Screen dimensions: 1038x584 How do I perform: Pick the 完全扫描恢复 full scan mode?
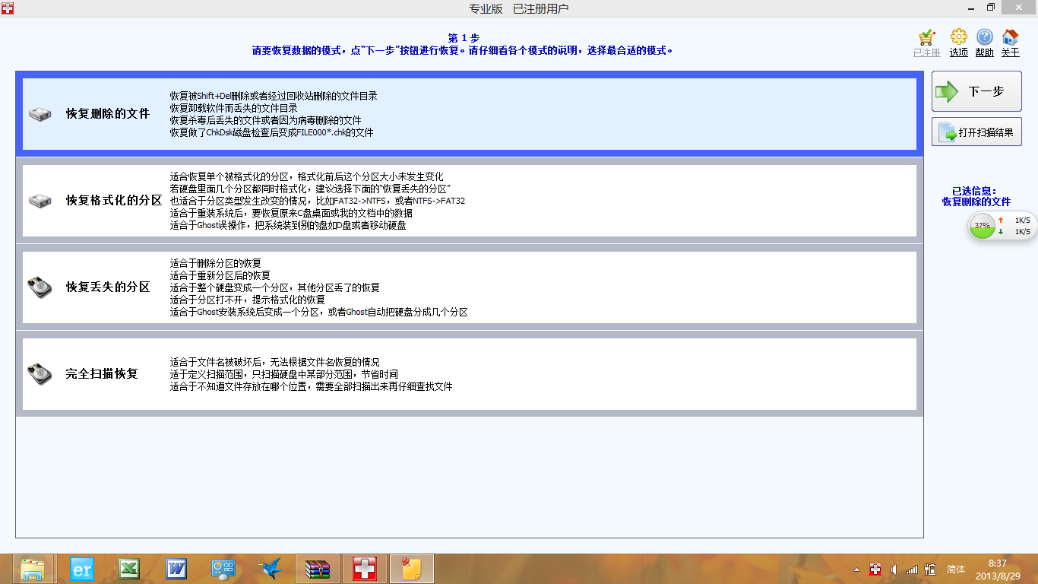pyautogui.click(x=102, y=374)
